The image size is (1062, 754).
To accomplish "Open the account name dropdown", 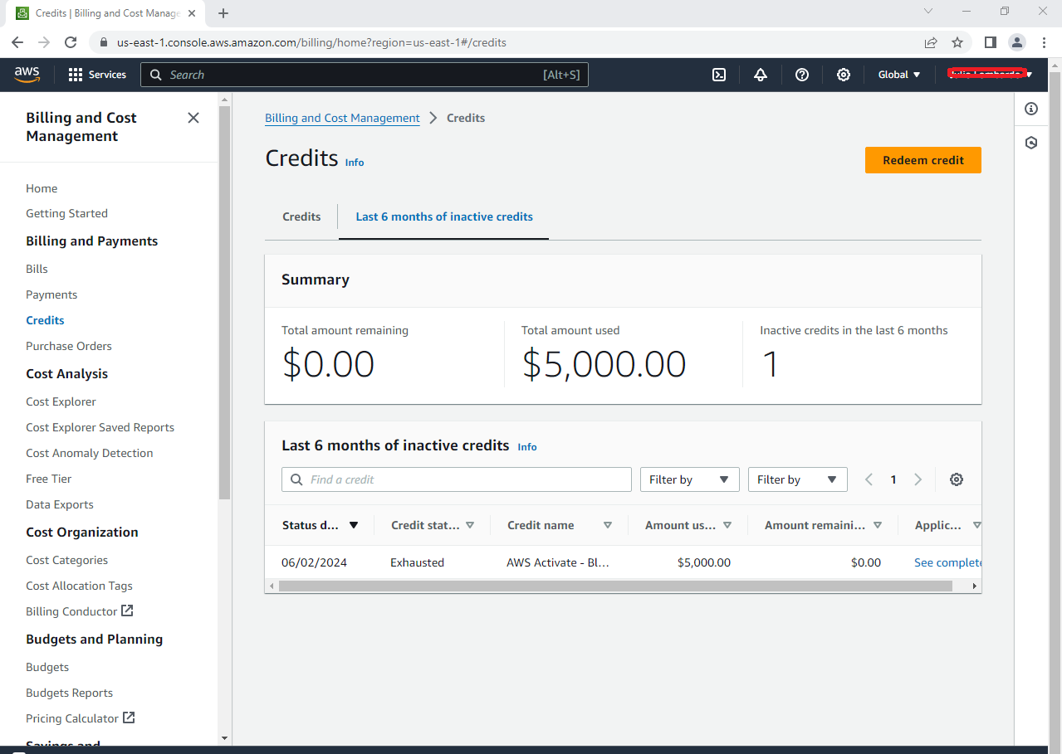I will tap(990, 75).
